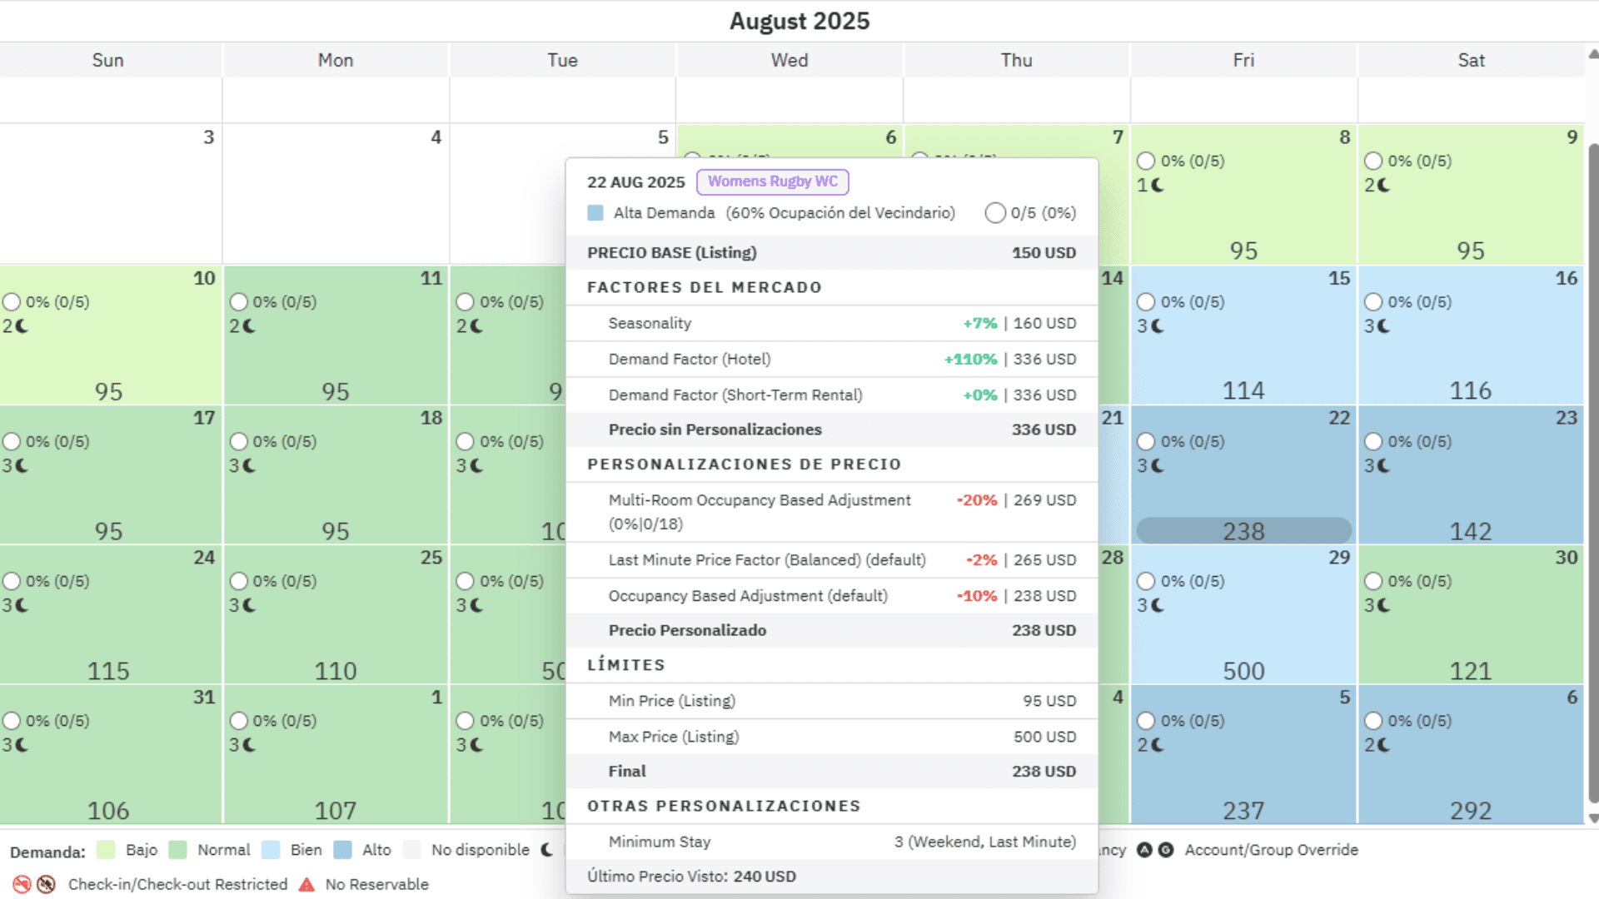Click the moon icon on August 25

(x=249, y=606)
